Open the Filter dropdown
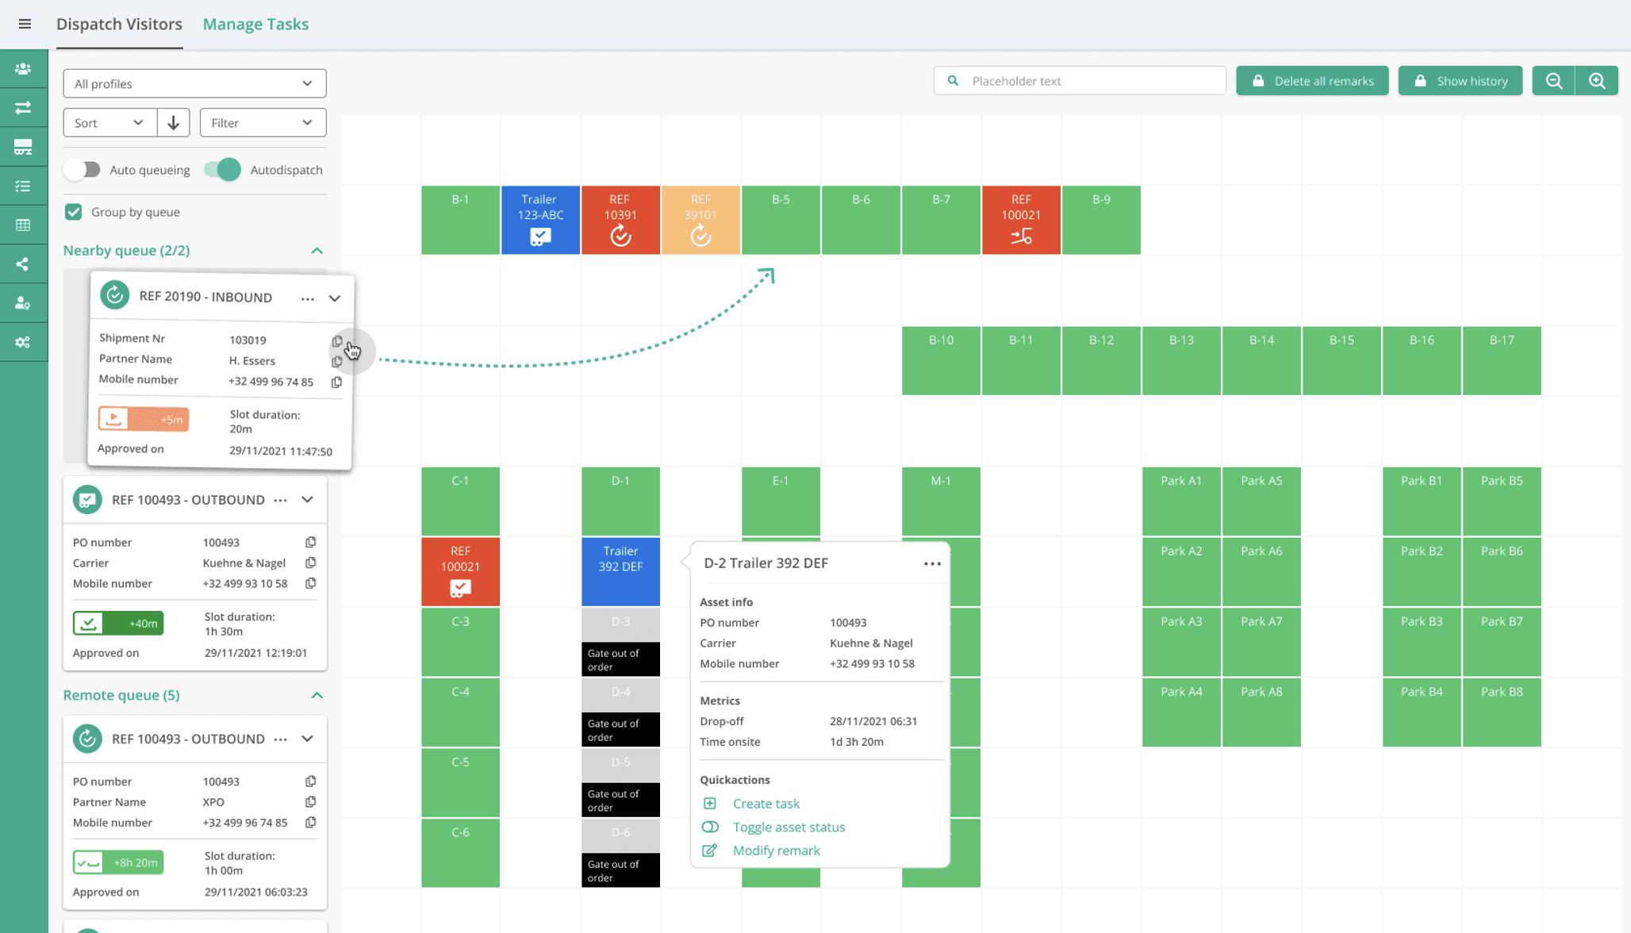Viewport: 1631px width, 933px height. coord(263,123)
